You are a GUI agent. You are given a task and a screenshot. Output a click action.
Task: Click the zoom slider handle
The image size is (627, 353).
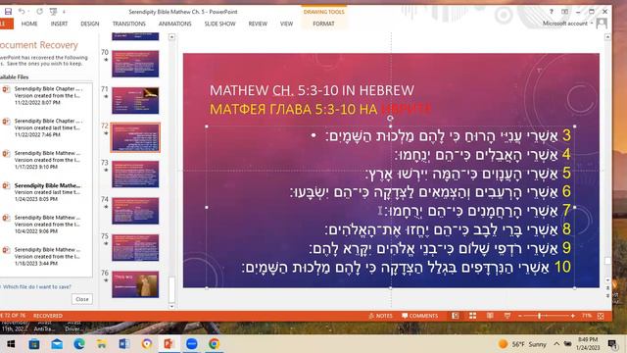540,316
